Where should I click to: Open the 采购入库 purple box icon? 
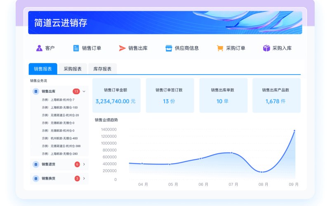(266, 48)
